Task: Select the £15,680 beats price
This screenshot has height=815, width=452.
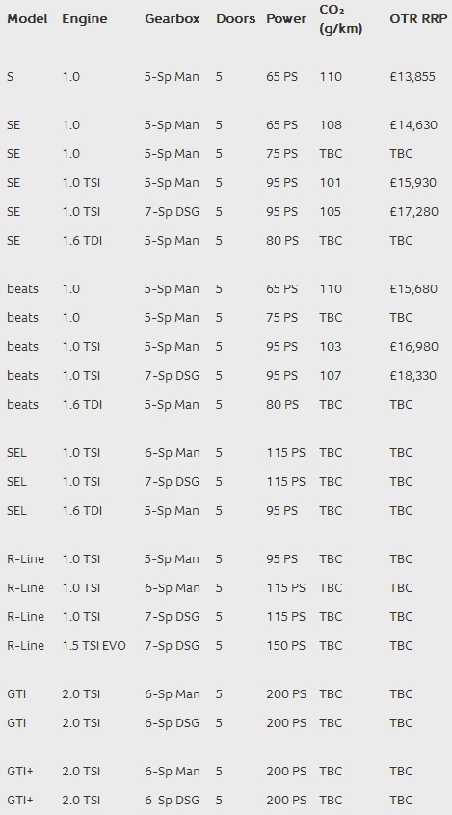Action: click(x=413, y=289)
